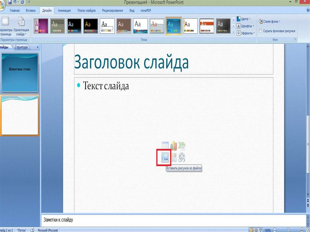Apply the black theme with white Aa

[x=74, y=26]
